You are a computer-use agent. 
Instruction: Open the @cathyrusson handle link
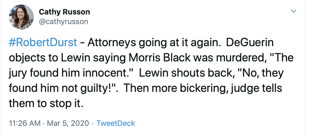[x=63, y=22]
